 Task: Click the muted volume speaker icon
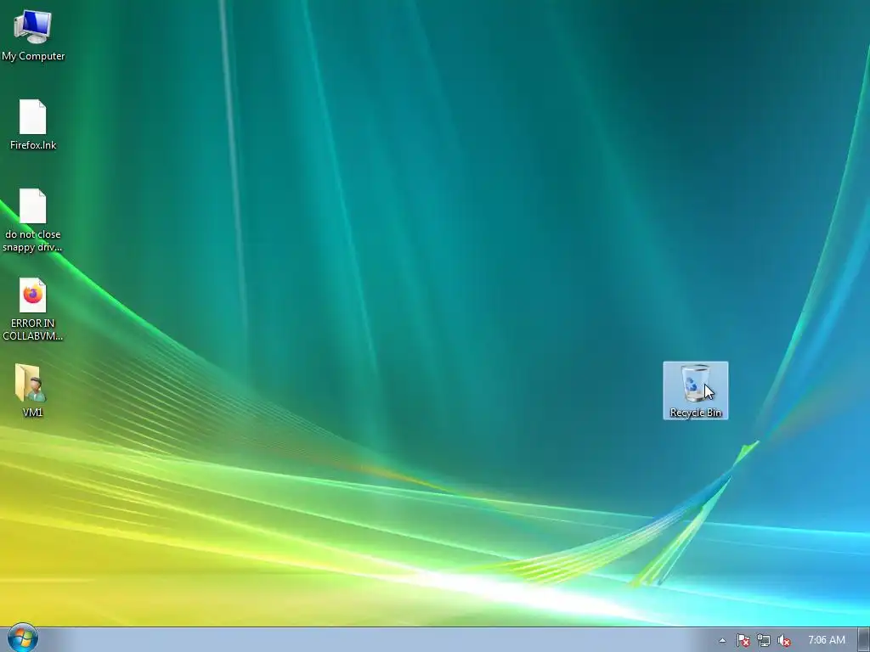(x=784, y=640)
